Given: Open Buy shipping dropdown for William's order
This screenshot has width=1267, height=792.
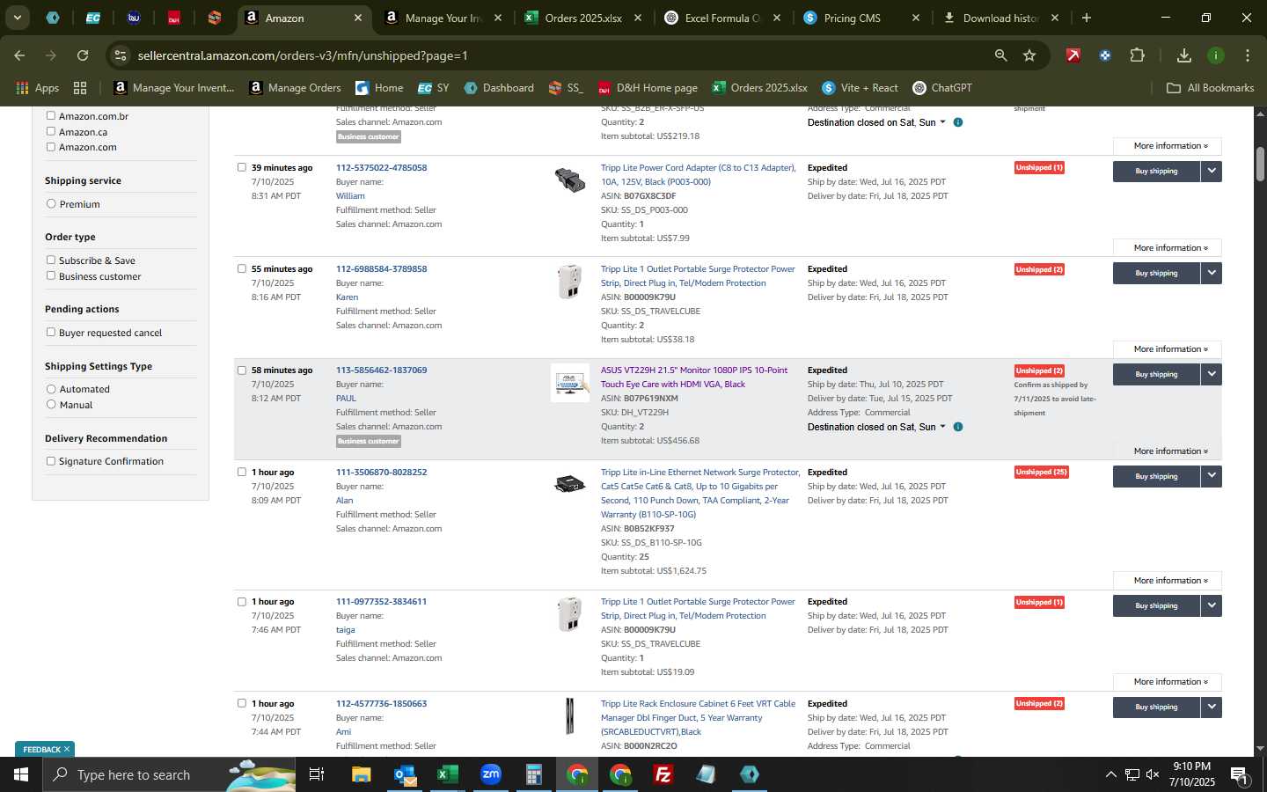Looking at the screenshot, I should point(1212,171).
